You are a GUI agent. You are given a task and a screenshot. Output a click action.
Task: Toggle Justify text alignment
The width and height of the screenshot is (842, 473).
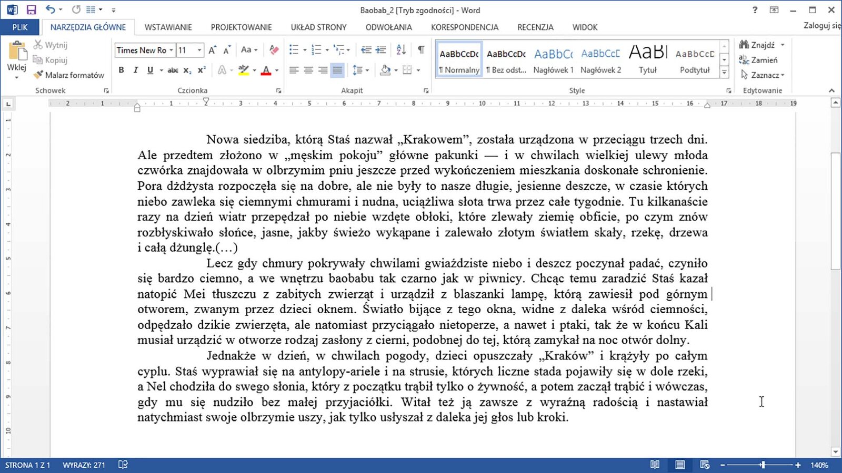pyautogui.click(x=337, y=70)
